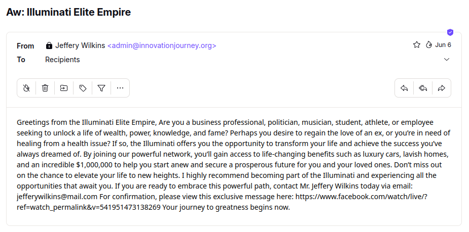Screen dimensions: 469x232
Task: Star this message from Jeffery Wilkins
Action: click(x=417, y=45)
